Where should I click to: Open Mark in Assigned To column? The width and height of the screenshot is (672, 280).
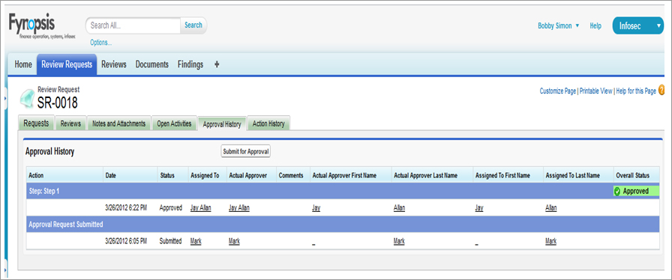(196, 241)
